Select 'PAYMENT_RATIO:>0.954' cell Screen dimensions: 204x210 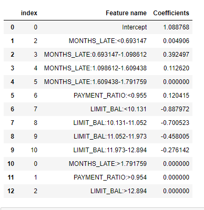click(x=110, y=177)
